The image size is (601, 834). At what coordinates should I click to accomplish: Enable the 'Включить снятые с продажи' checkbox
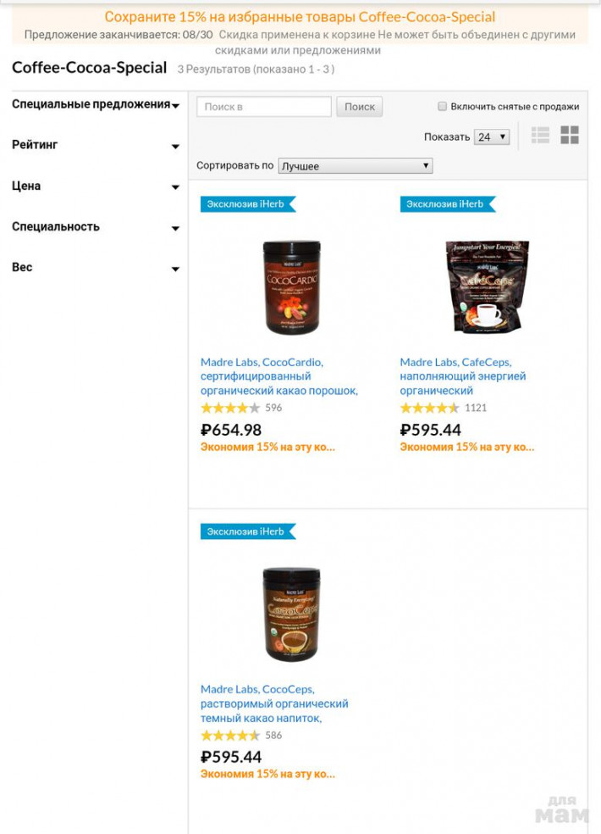(442, 107)
